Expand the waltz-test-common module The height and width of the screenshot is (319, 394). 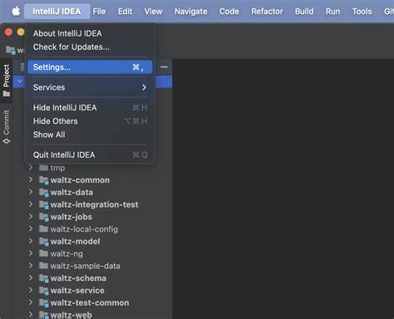pos(31,302)
